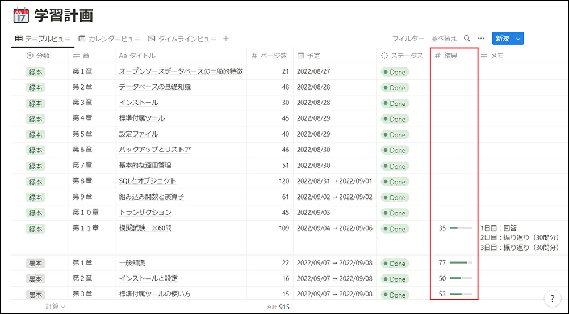This screenshot has height=314, width=569.
Task: Open the フィルター option
Action: click(408, 39)
